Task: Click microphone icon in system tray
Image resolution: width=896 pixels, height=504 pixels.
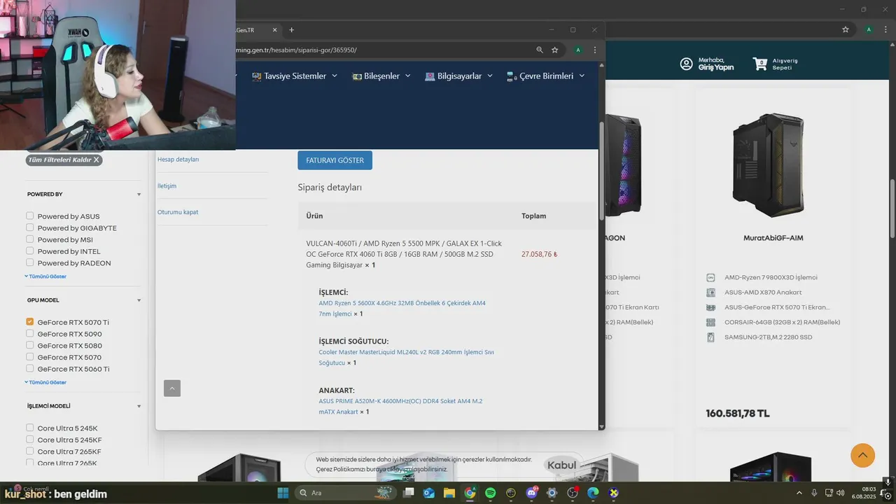Action: pos(813,493)
